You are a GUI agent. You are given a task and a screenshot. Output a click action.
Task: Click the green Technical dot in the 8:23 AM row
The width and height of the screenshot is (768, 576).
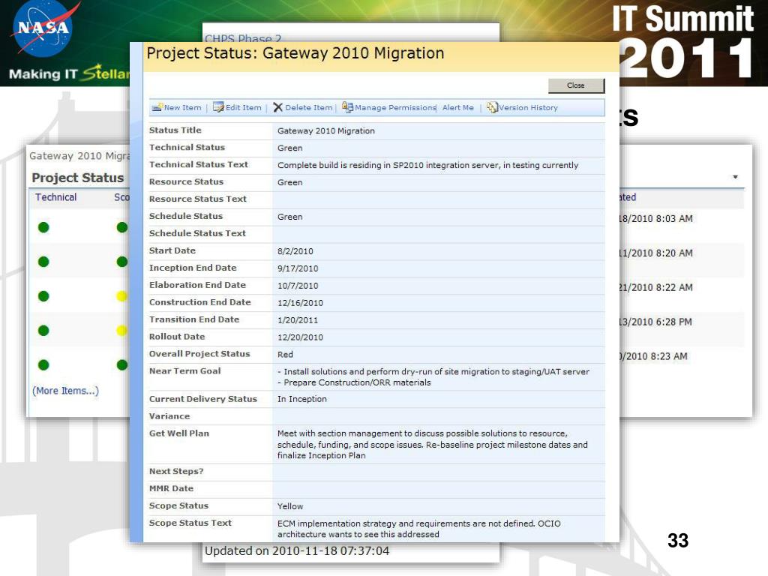43,365
